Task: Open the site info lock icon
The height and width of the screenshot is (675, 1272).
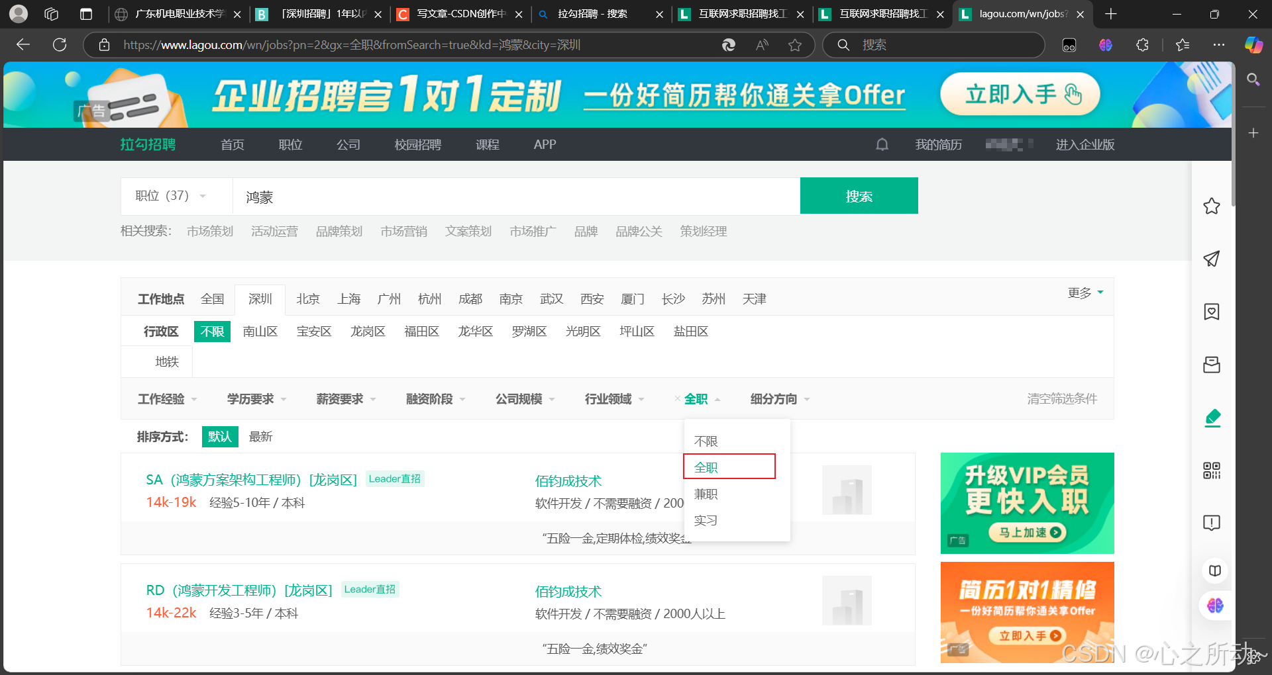Action: click(x=104, y=44)
